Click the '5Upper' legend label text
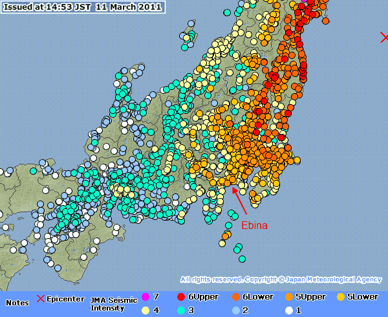Viewport: 388px width, 317px height. [x=310, y=297]
